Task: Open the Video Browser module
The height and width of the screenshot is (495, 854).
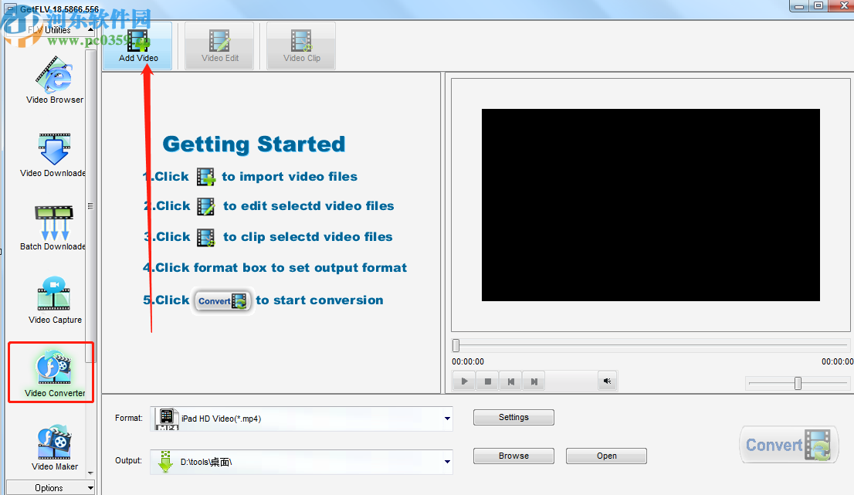Action: click(55, 80)
